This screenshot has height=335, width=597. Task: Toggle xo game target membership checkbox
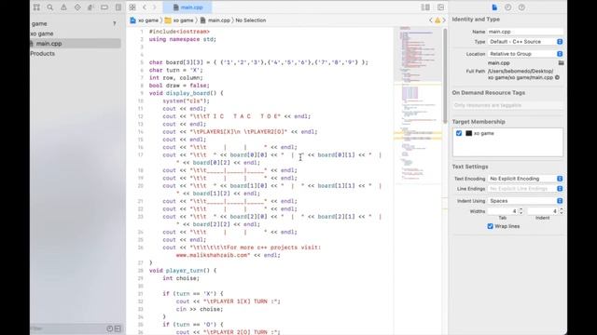459,133
